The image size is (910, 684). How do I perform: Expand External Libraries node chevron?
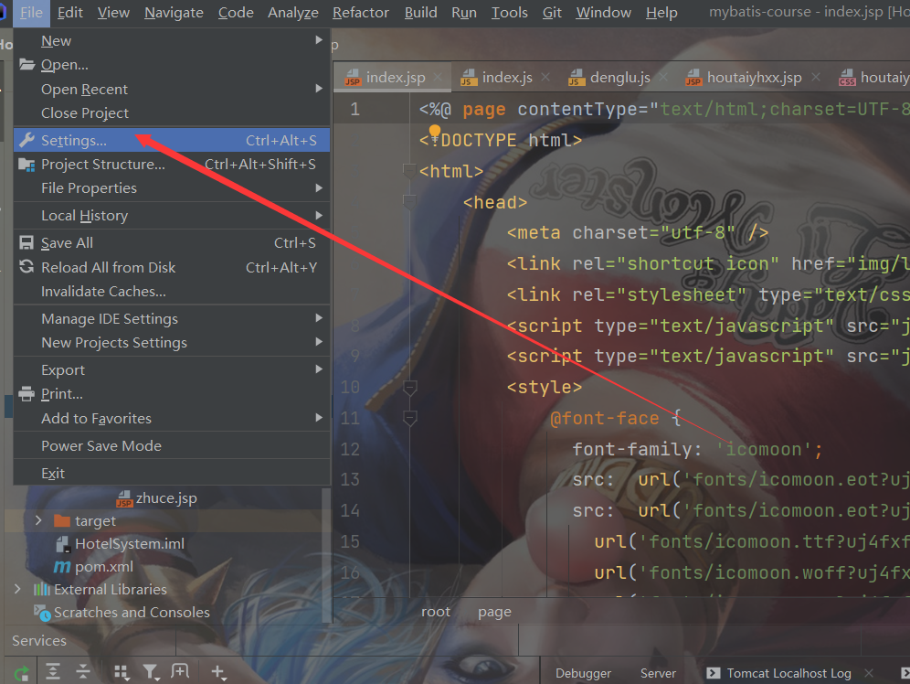tap(17, 589)
